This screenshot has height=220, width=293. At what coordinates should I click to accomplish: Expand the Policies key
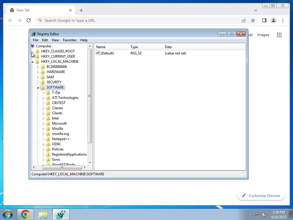click(43, 150)
